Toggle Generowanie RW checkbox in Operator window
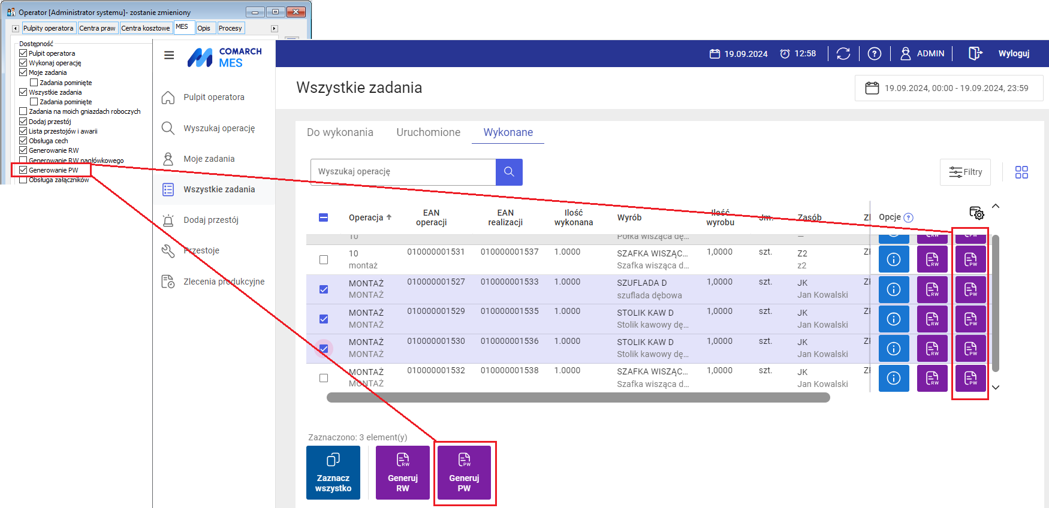The width and height of the screenshot is (1049, 508). [x=23, y=150]
